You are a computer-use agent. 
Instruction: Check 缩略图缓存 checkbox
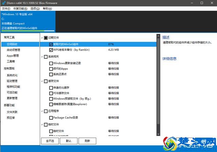(x=51, y=104)
